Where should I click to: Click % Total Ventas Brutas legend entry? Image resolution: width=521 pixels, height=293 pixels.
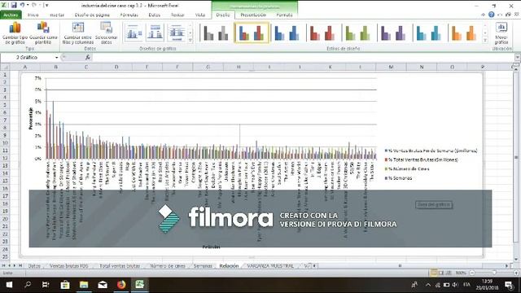click(x=422, y=160)
